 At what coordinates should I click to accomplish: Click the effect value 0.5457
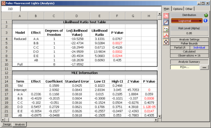click(x=36, y=107)
